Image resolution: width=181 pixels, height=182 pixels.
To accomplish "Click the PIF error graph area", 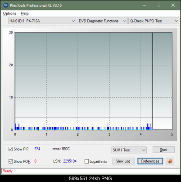I will tap(94, 81).
